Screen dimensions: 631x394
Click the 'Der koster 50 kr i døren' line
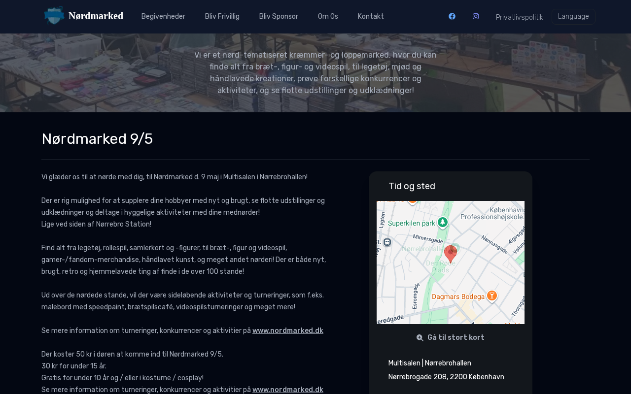[x=133, y=355]
